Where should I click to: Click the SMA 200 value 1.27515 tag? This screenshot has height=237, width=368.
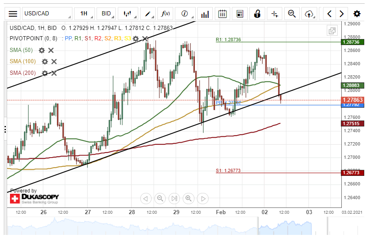(x=352, y=123)
